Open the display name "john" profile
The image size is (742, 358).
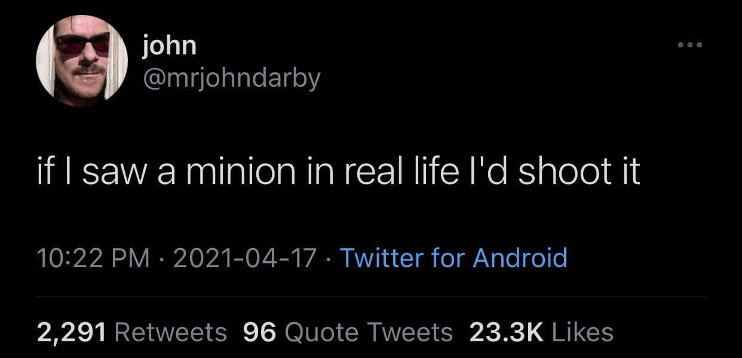point(170,45)
